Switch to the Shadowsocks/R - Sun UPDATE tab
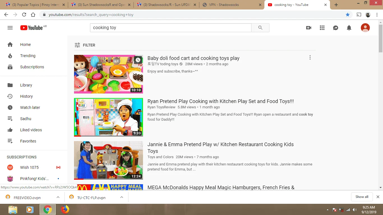Screen dimensions: 383x215 click(x=166, y=5)
